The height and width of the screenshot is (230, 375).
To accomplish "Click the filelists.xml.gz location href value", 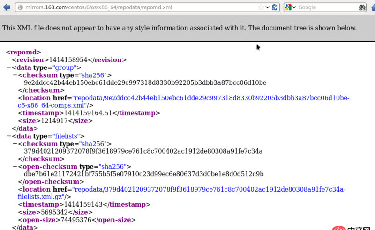I will 182,193.
